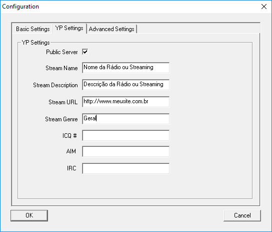
Task: Click the Stream Name input field
Action: (126, 68)
